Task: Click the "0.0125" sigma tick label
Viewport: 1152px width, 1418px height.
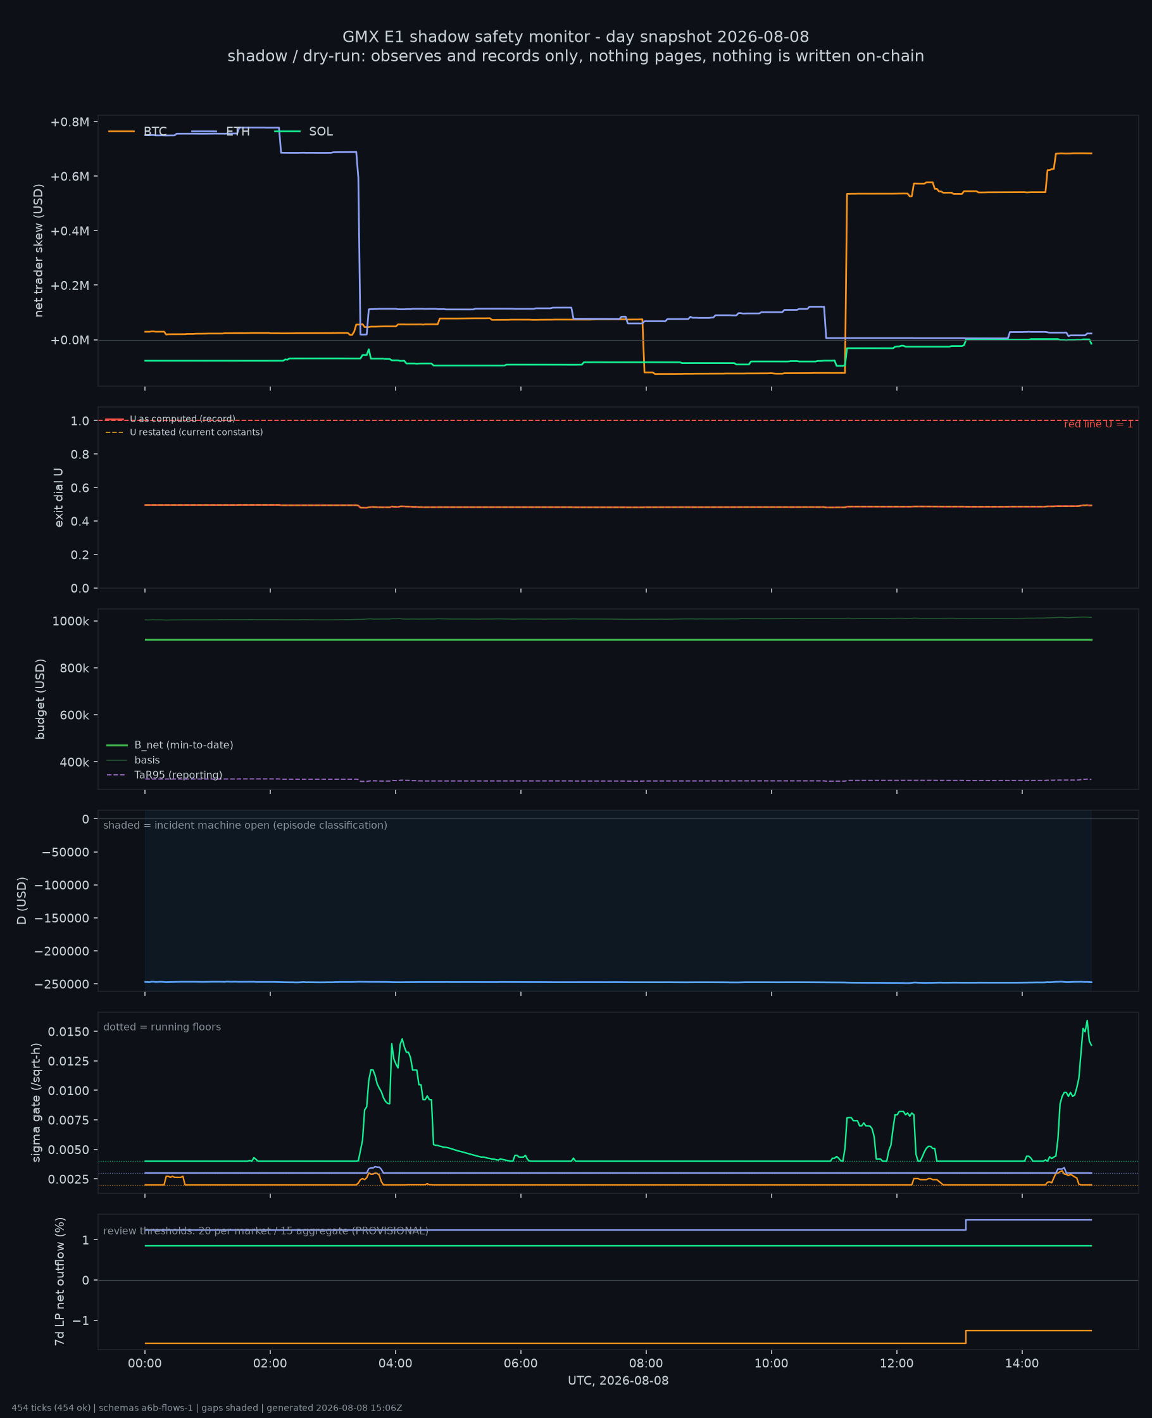Action: (68, 1061)
